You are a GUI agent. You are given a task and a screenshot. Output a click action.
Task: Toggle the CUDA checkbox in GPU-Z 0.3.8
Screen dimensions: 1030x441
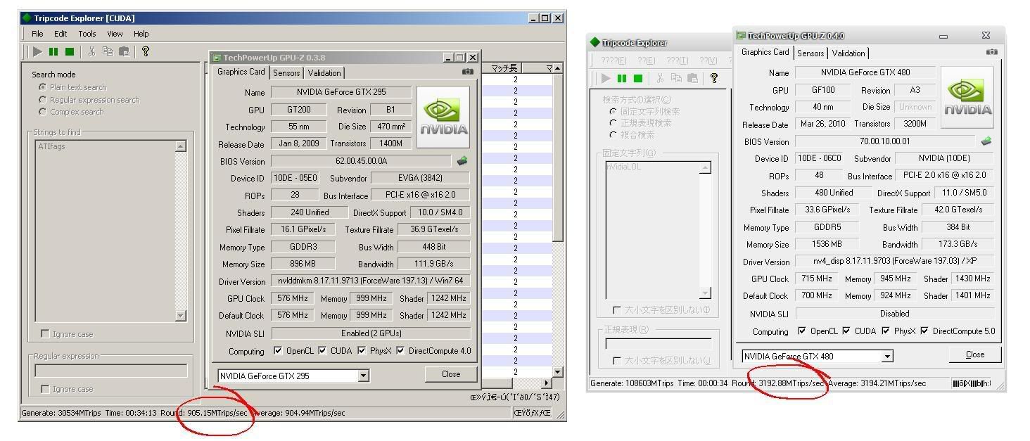[322, 351]
